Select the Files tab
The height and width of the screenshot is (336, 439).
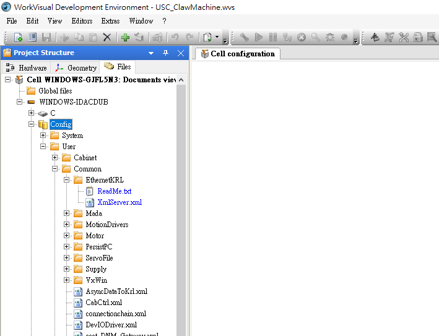coord(118,67)
